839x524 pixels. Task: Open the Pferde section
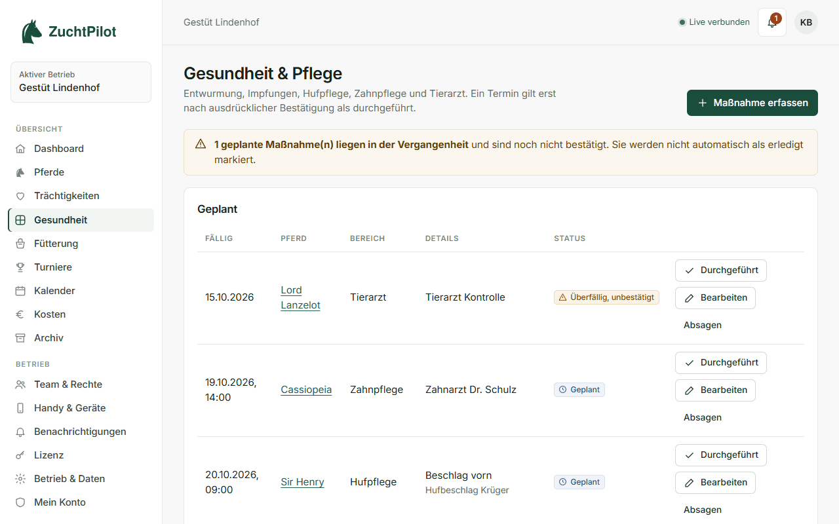[81, 172]
